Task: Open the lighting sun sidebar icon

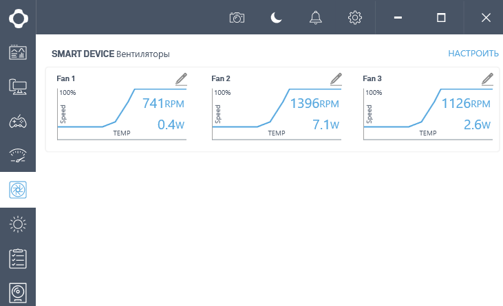Action: pyautogui.click(x=18, y=224)
